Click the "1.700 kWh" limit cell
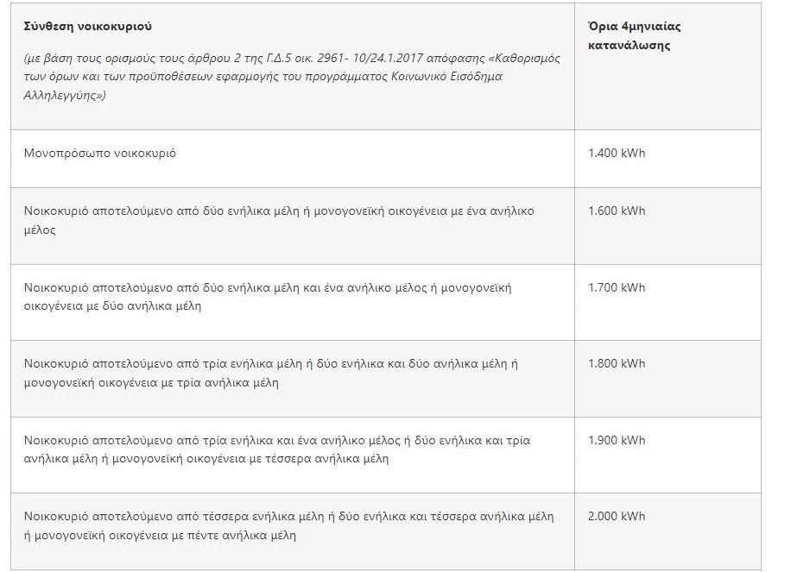Image resolution: width=791 pixels, height=572 pixels. 616,287
